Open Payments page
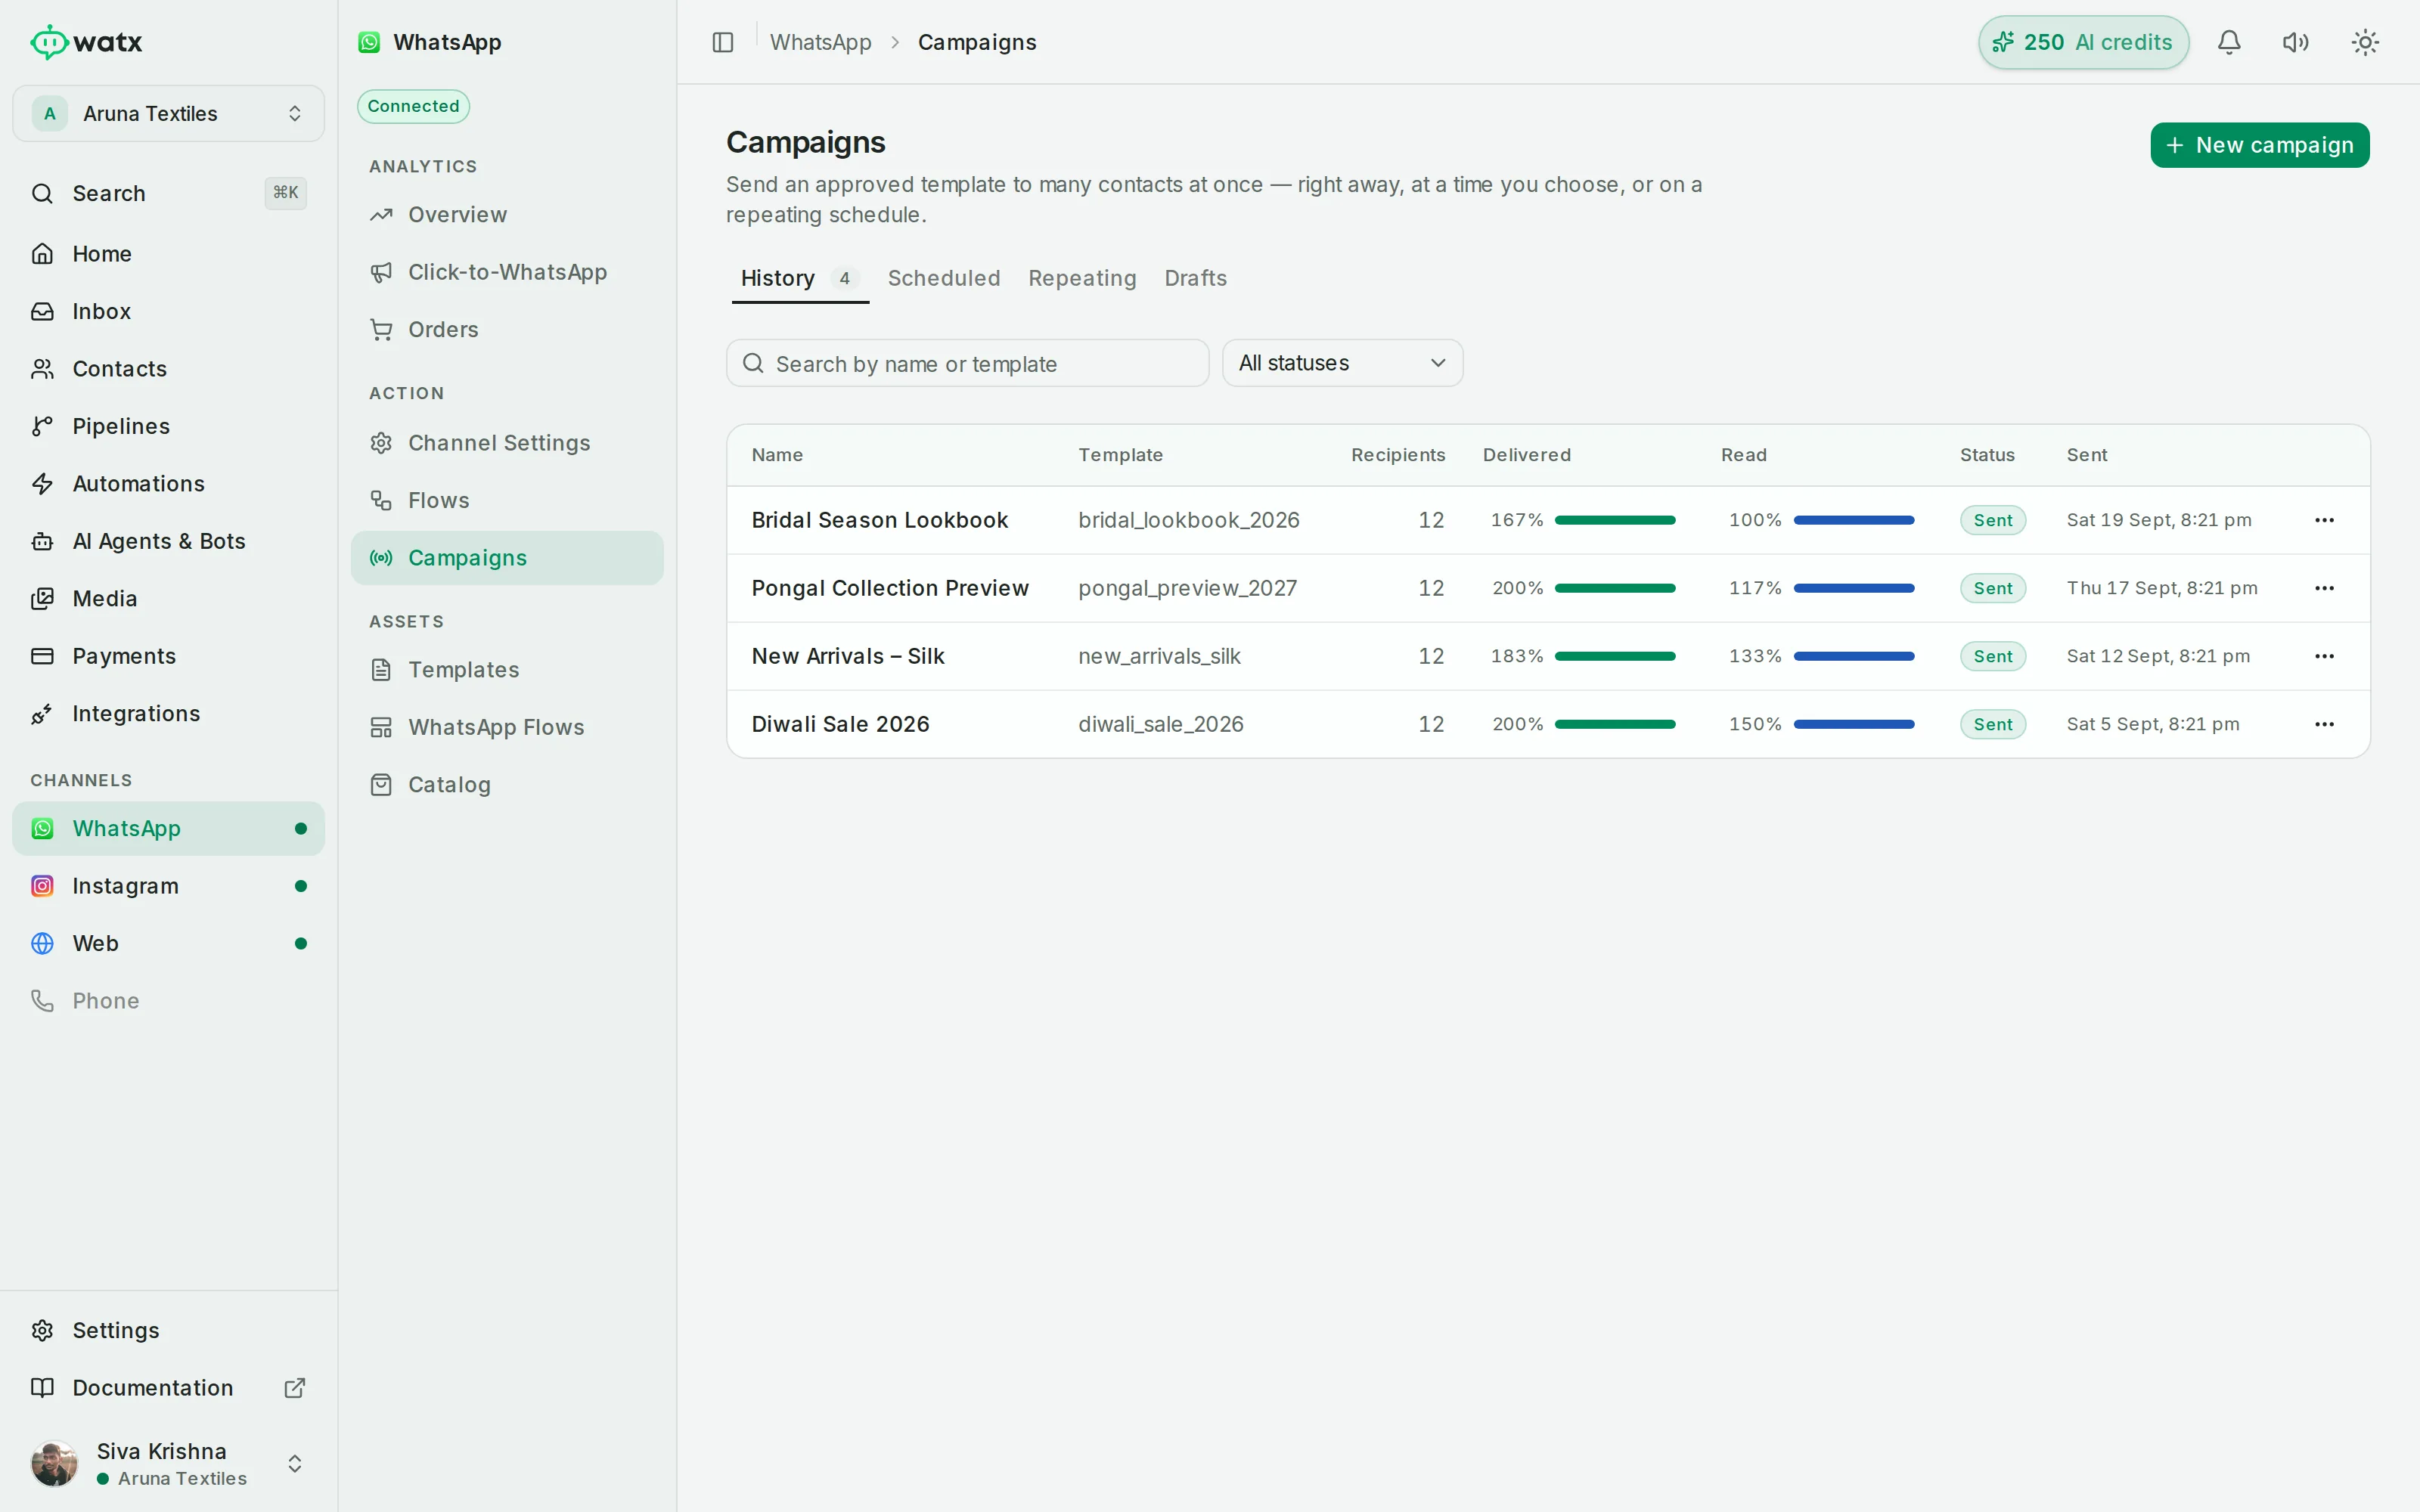2420x1512 pixels. pyautogui.click(x=168, y=656)
